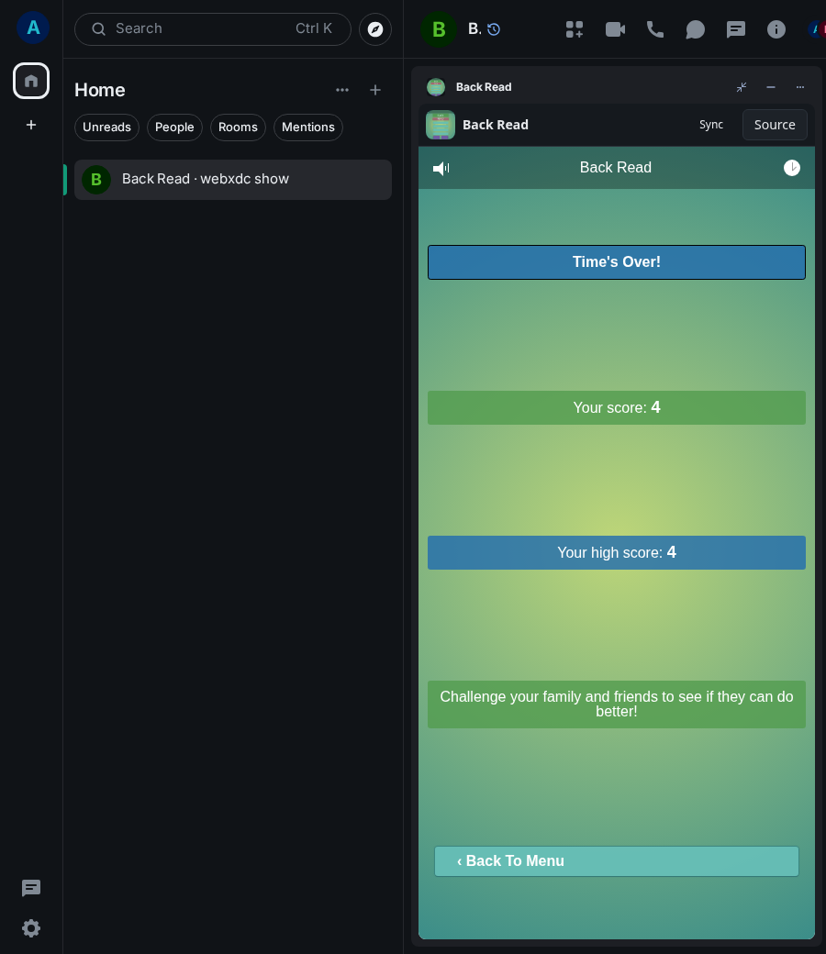Click Back To Menu
This screenshot has height=954, width=826.
coord(617,861)
